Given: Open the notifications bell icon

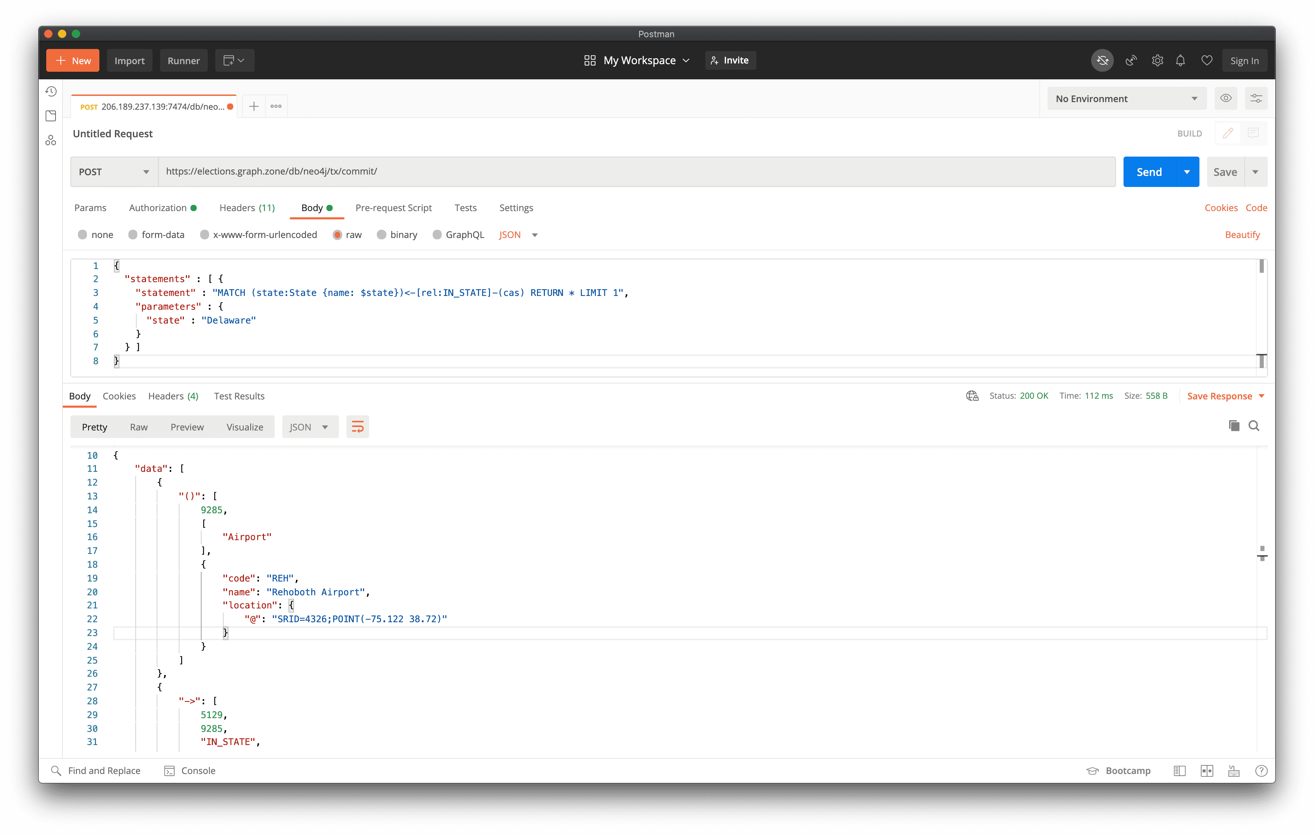Looking at the screenshot, I should coord(1180,61).
